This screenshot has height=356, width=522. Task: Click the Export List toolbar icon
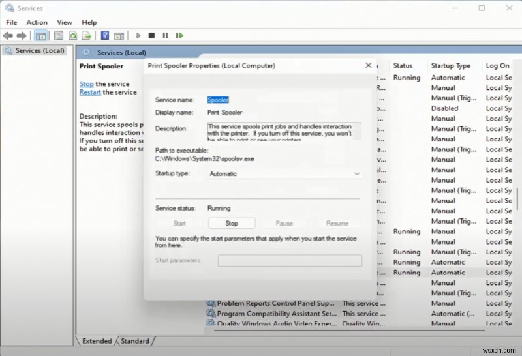tap(87, 36)
